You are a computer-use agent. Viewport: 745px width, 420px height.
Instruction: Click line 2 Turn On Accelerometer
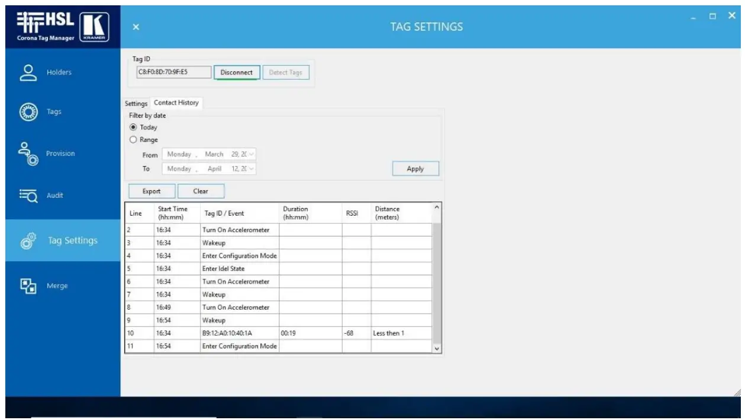240,230
